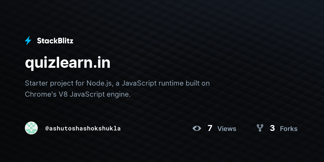
Task: Click the StackBlitz lightning bolt logo
Action: (x=28, y=41)
